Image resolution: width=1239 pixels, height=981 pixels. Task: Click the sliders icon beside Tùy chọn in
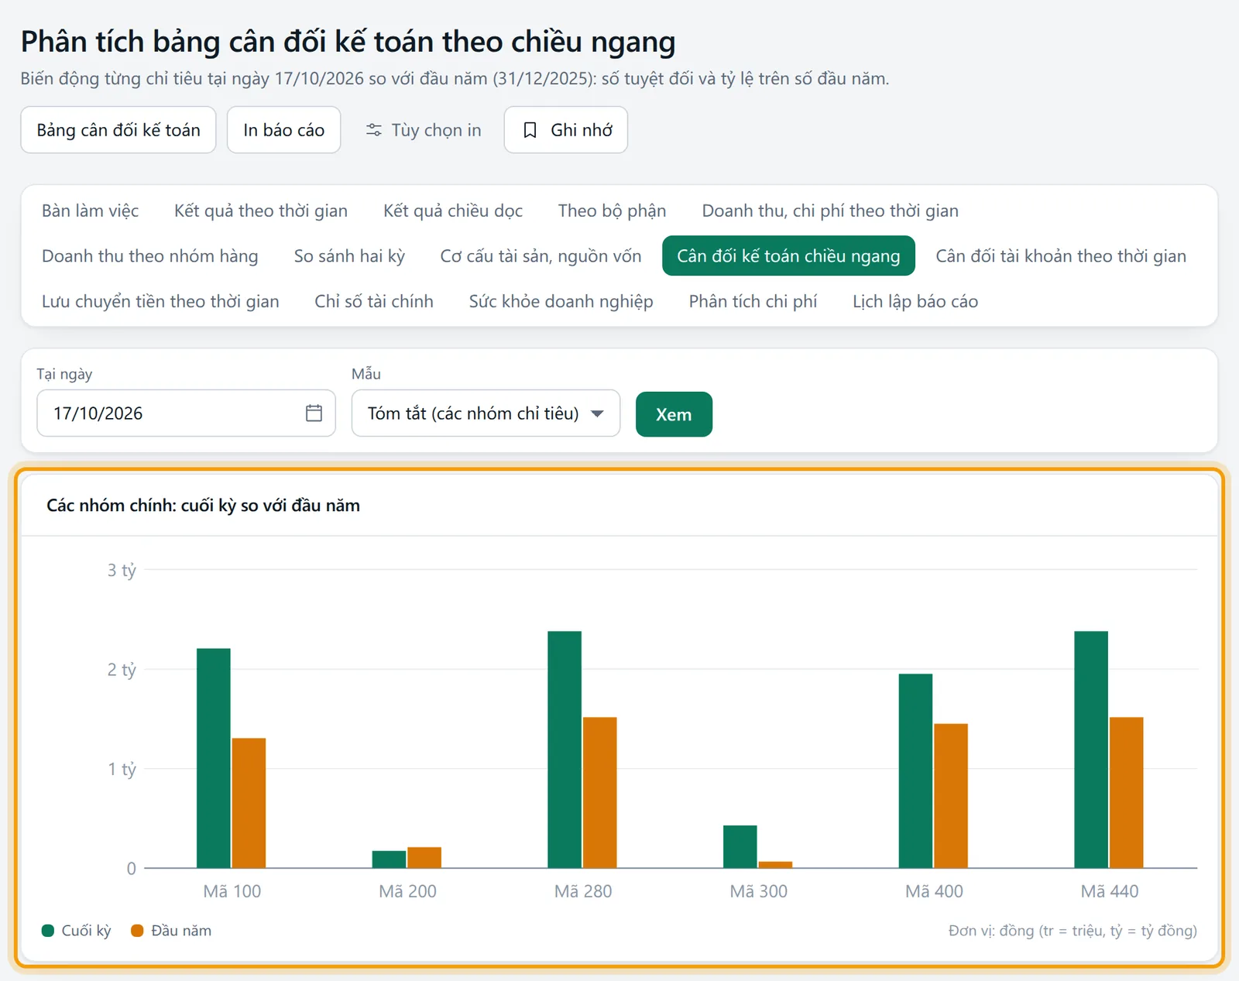[374, 130]
